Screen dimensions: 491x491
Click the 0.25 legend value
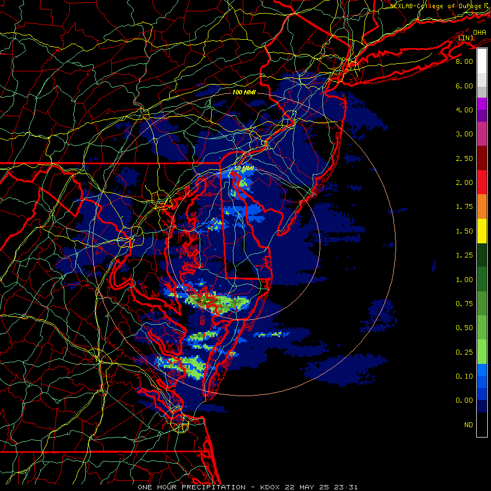464,352
